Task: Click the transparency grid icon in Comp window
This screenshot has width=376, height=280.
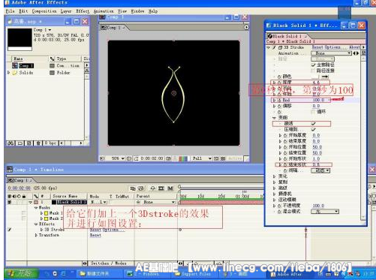Action: (223, 158)
